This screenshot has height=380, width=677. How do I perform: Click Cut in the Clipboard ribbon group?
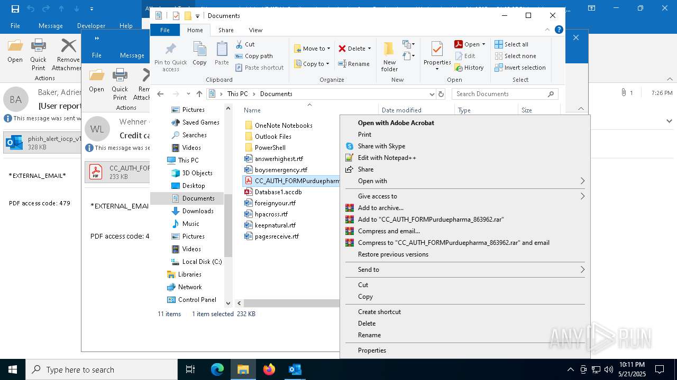(x=245, y=44)
